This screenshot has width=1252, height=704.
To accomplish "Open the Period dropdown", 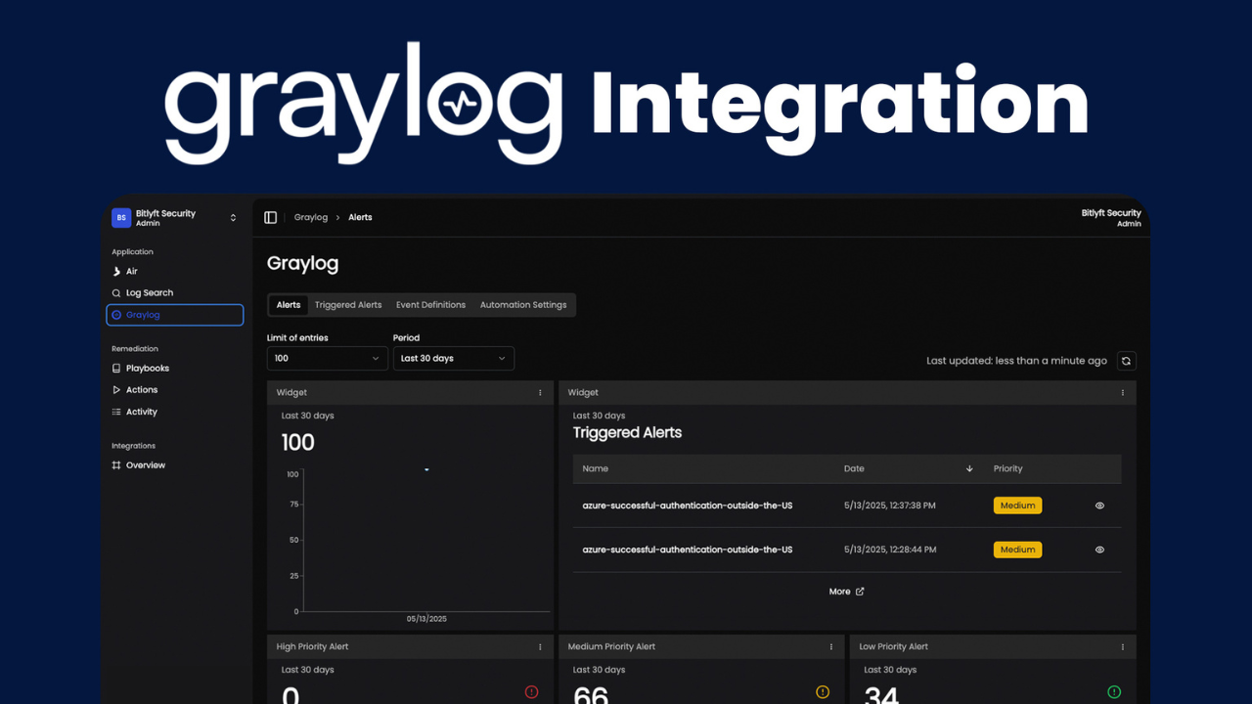I will click(x=454, y=358).
